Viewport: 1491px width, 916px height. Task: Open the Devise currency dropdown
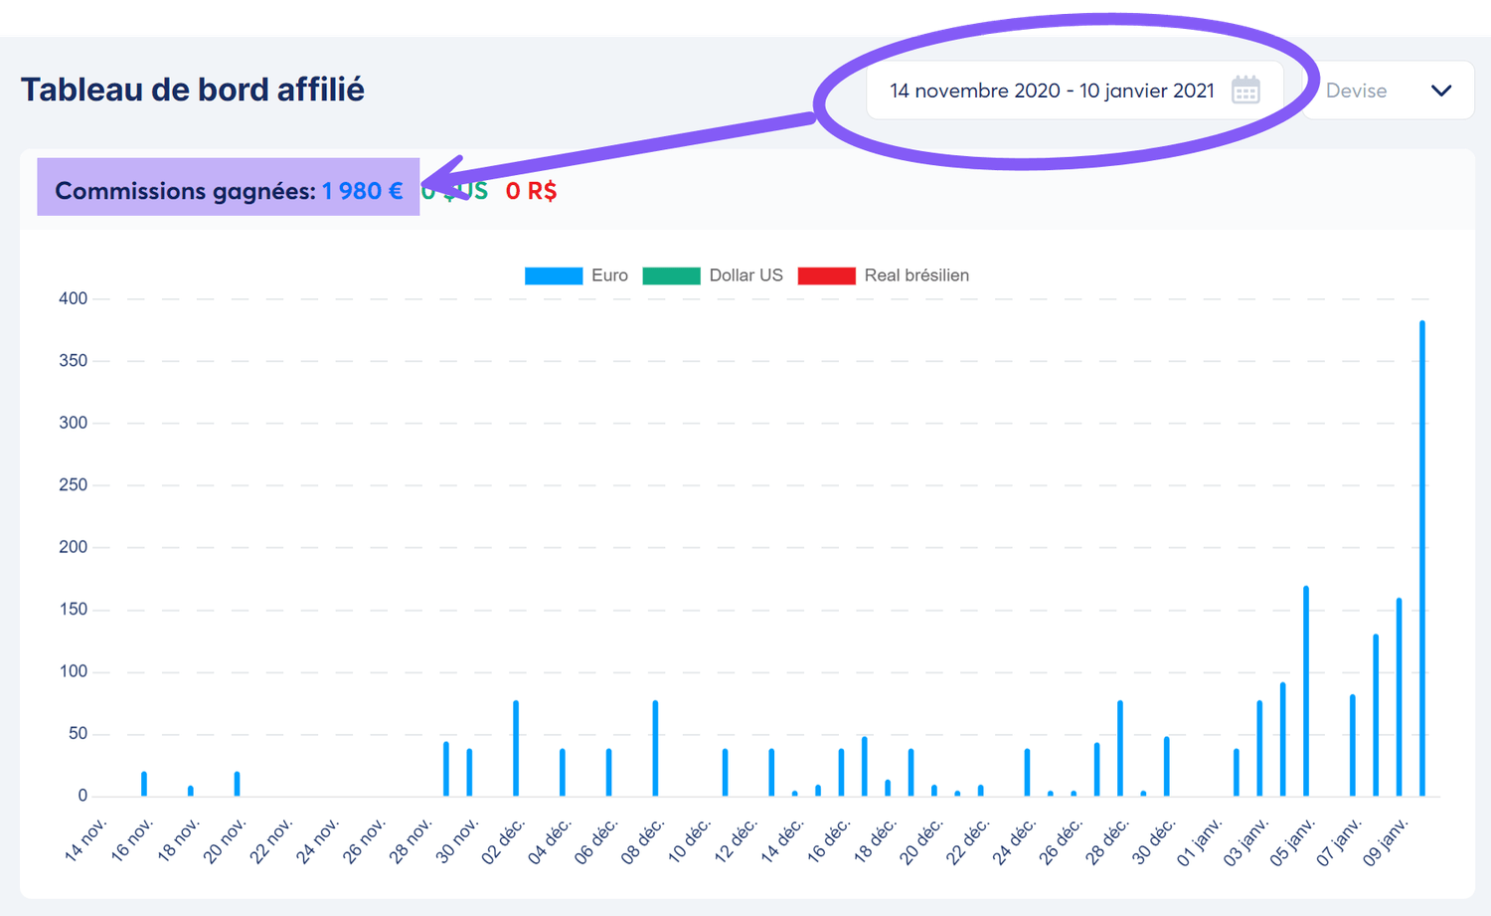[x=1388, y=91]
